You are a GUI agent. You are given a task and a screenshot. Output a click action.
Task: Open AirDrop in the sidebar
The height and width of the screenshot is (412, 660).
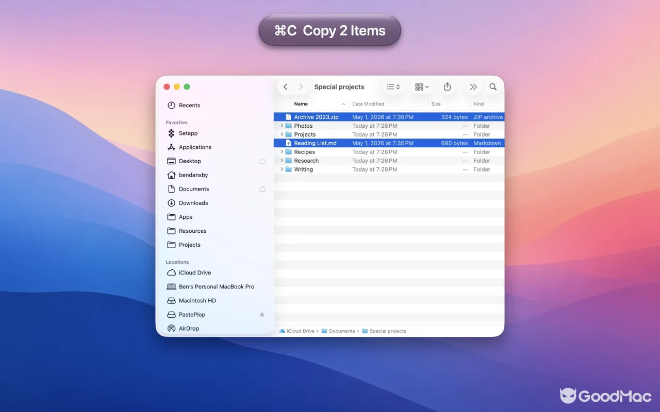183,329
